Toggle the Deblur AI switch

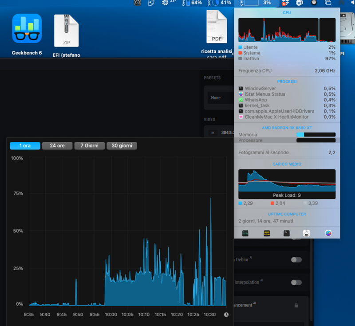coord(296,260)
